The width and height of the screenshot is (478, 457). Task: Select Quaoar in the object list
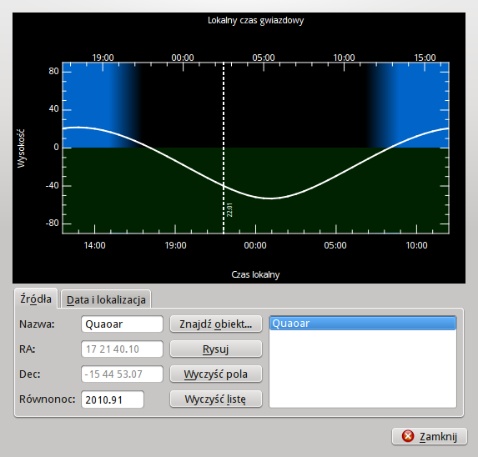coord(363,324)
